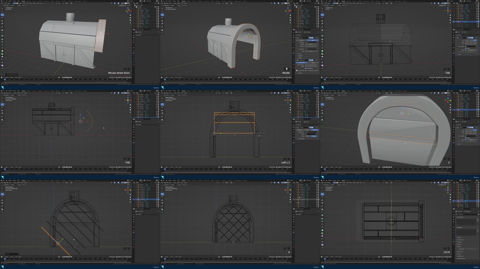Pick Knife tool in 'Mouse wheel down' frame
Image resolution: width=480 pixels, height=269 pixels.
coord(2,48)
